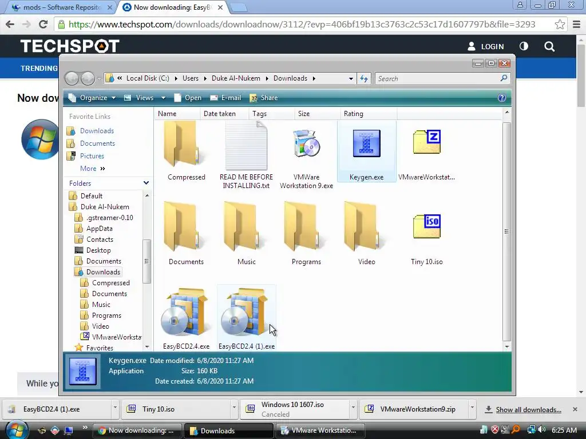Screen dimensions: 586x439
Task: Open TechSpot site search icon
Action: [549, 46]
